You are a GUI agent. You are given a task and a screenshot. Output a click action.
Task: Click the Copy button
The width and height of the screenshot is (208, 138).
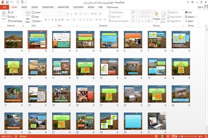11,17
